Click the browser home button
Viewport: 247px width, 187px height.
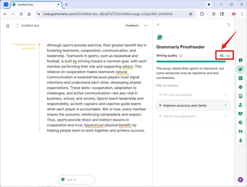(x=29, y=14)
